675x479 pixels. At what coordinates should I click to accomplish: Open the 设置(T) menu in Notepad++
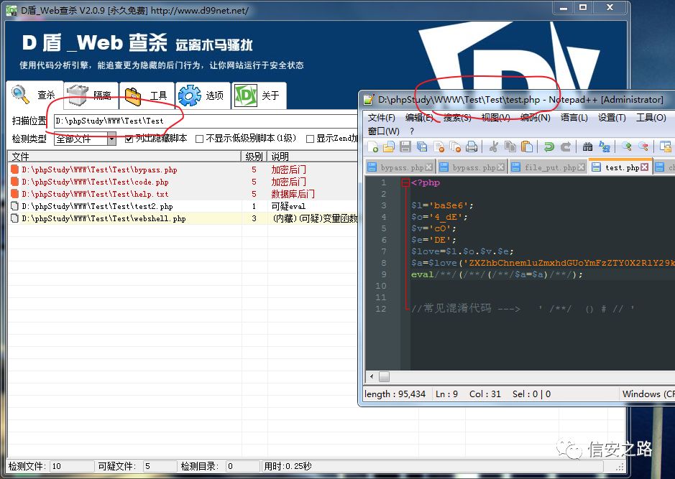tap(612, 117)
